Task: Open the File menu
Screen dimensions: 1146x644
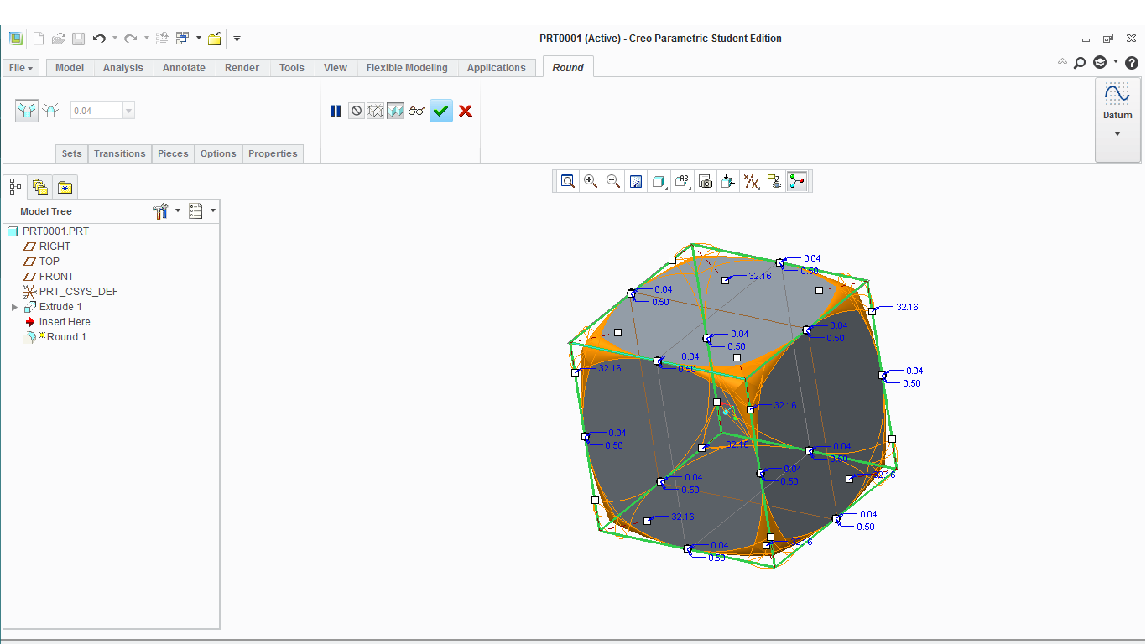Action: (x=21, y=68)
